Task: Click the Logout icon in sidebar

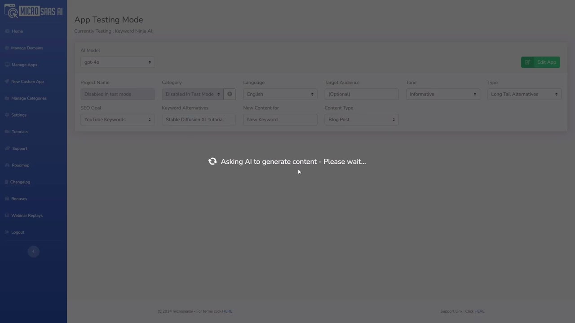Action: (7, 232)
